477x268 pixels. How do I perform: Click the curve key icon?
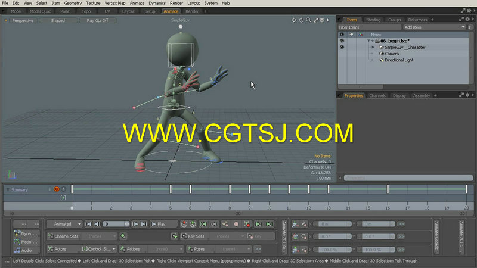[x=225, y=224]
